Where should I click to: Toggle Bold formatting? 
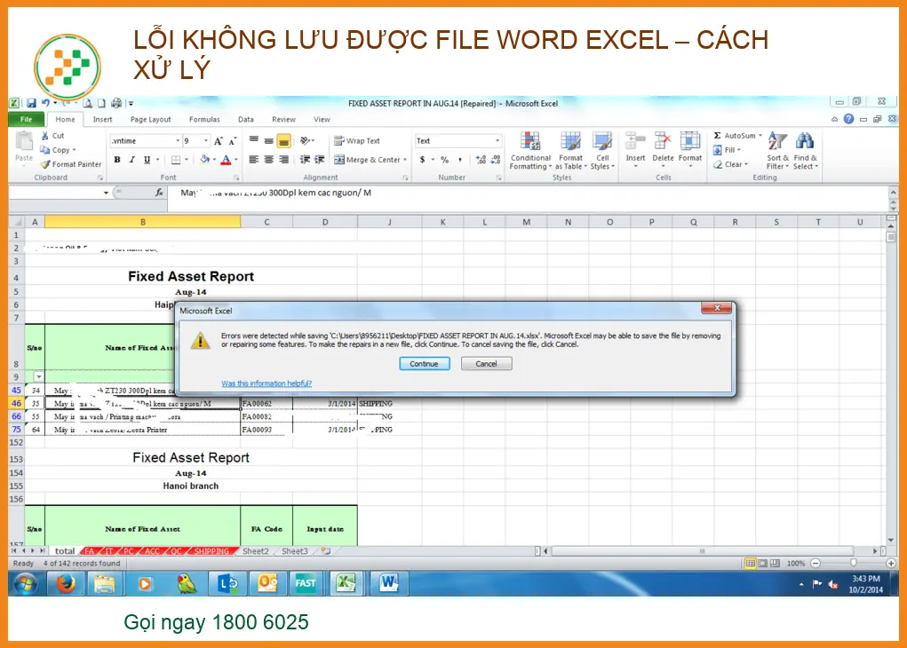pos(117,160)
